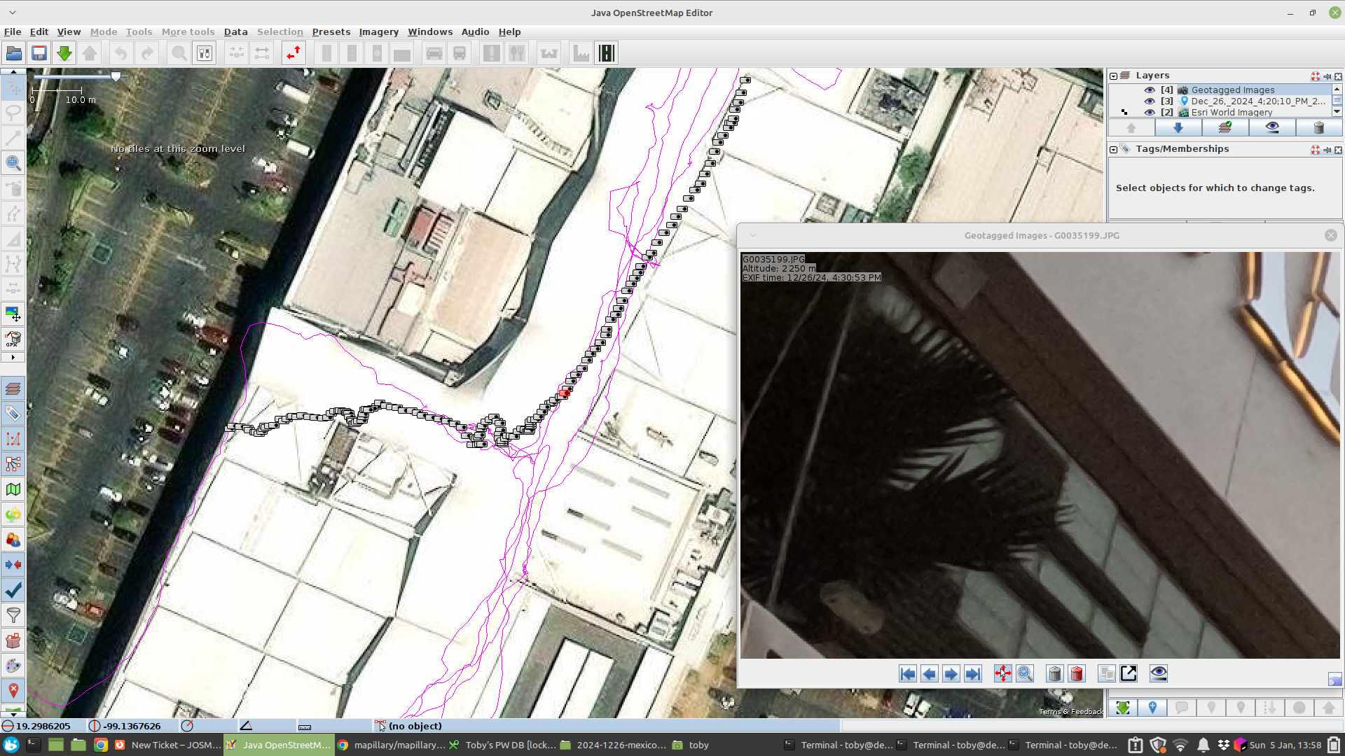
Task: Toggle center view on displayed image
Action: tap(1002, 673)
